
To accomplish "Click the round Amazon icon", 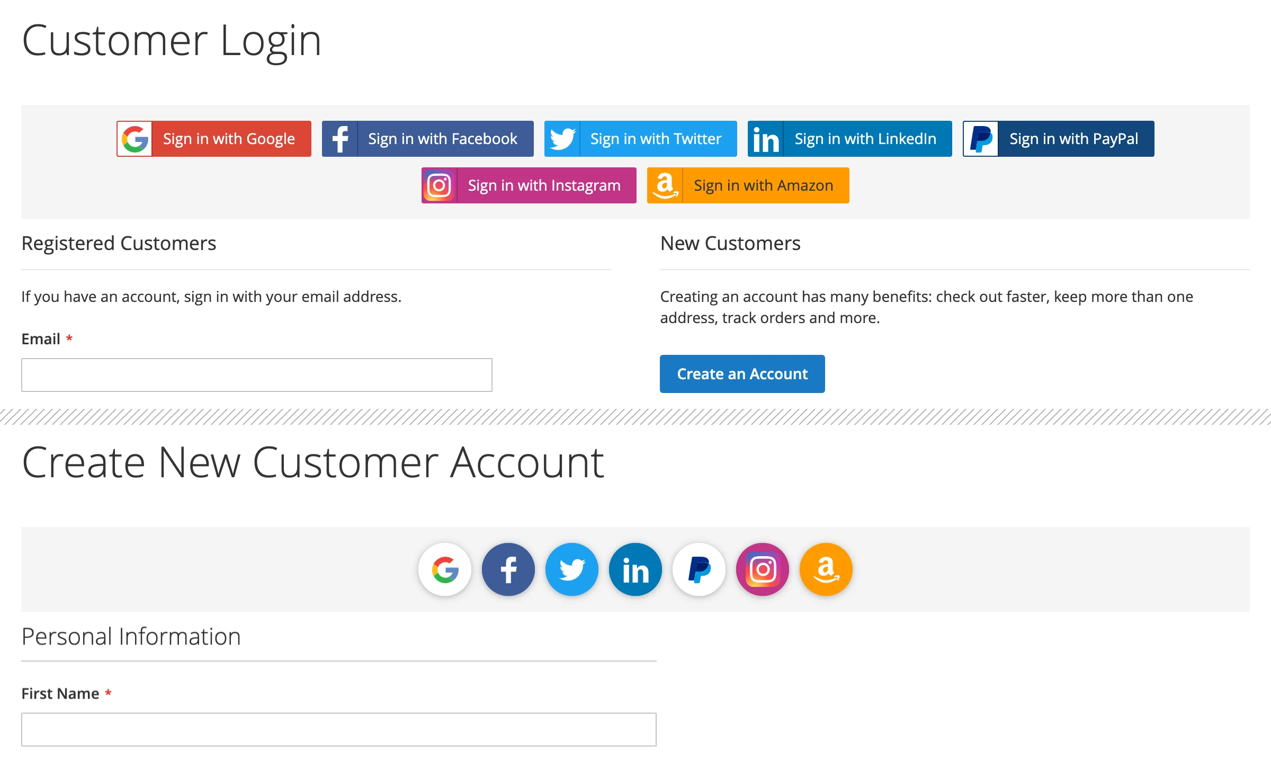I will (826, 569).
